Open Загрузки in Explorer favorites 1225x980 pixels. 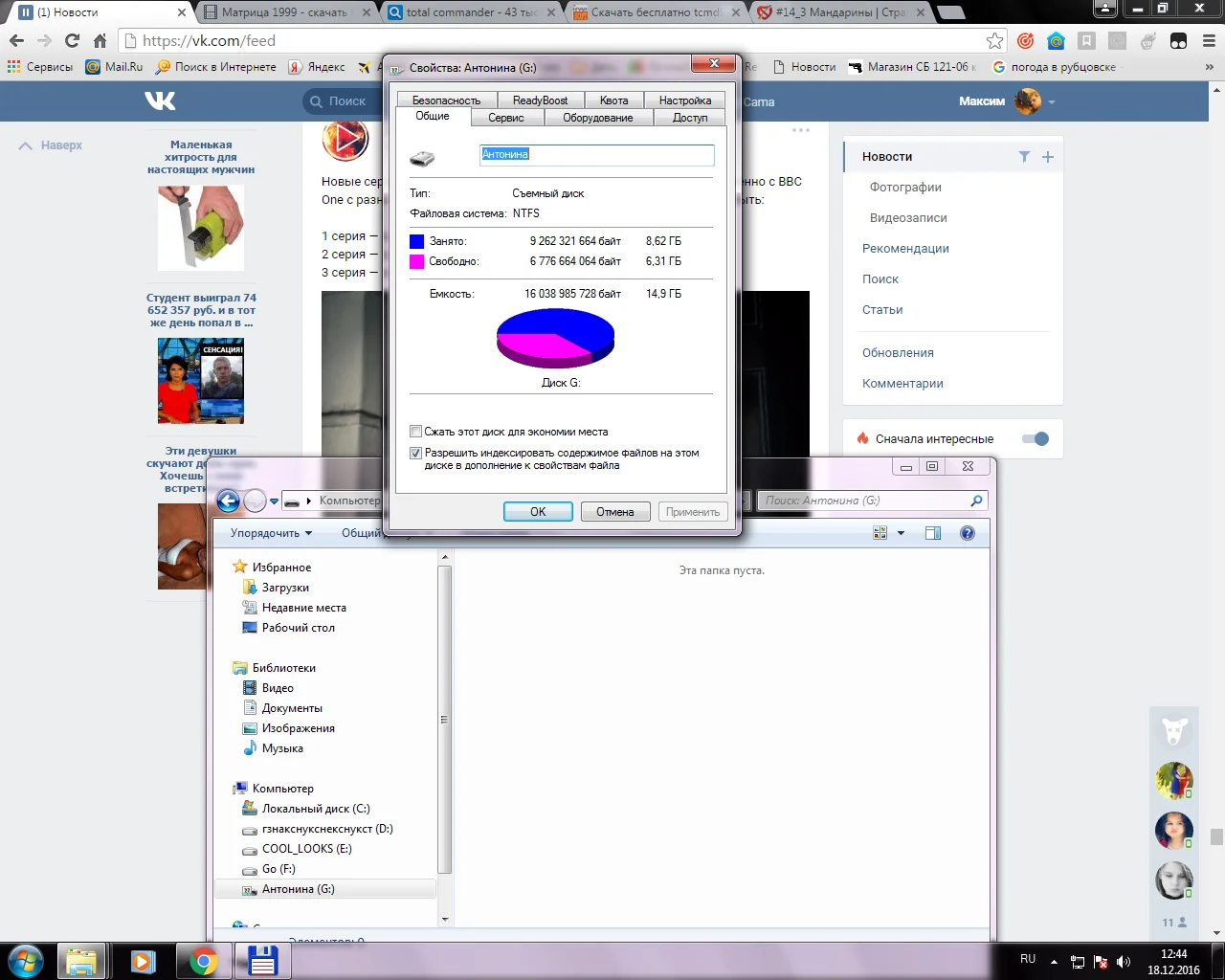pos(284,588)
